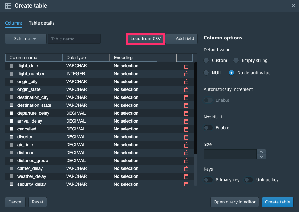The image size is (299, 212).
Task: Change DECIMAL data type of departure_delay
Action: (86, 113)
